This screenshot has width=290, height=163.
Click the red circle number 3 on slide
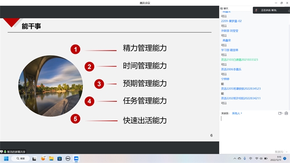(99, 84)
